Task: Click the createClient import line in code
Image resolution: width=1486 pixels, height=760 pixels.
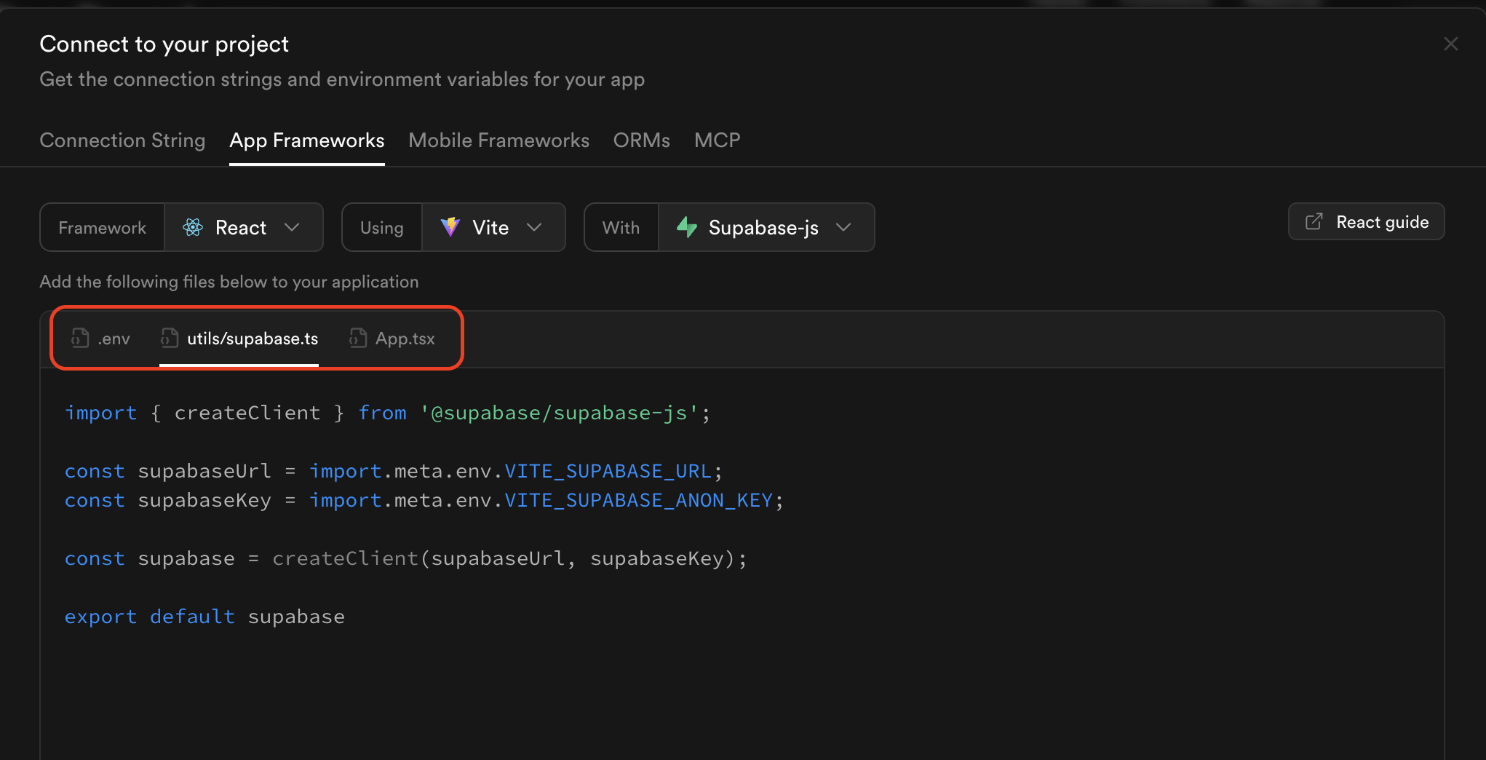Action: [387, 413]
